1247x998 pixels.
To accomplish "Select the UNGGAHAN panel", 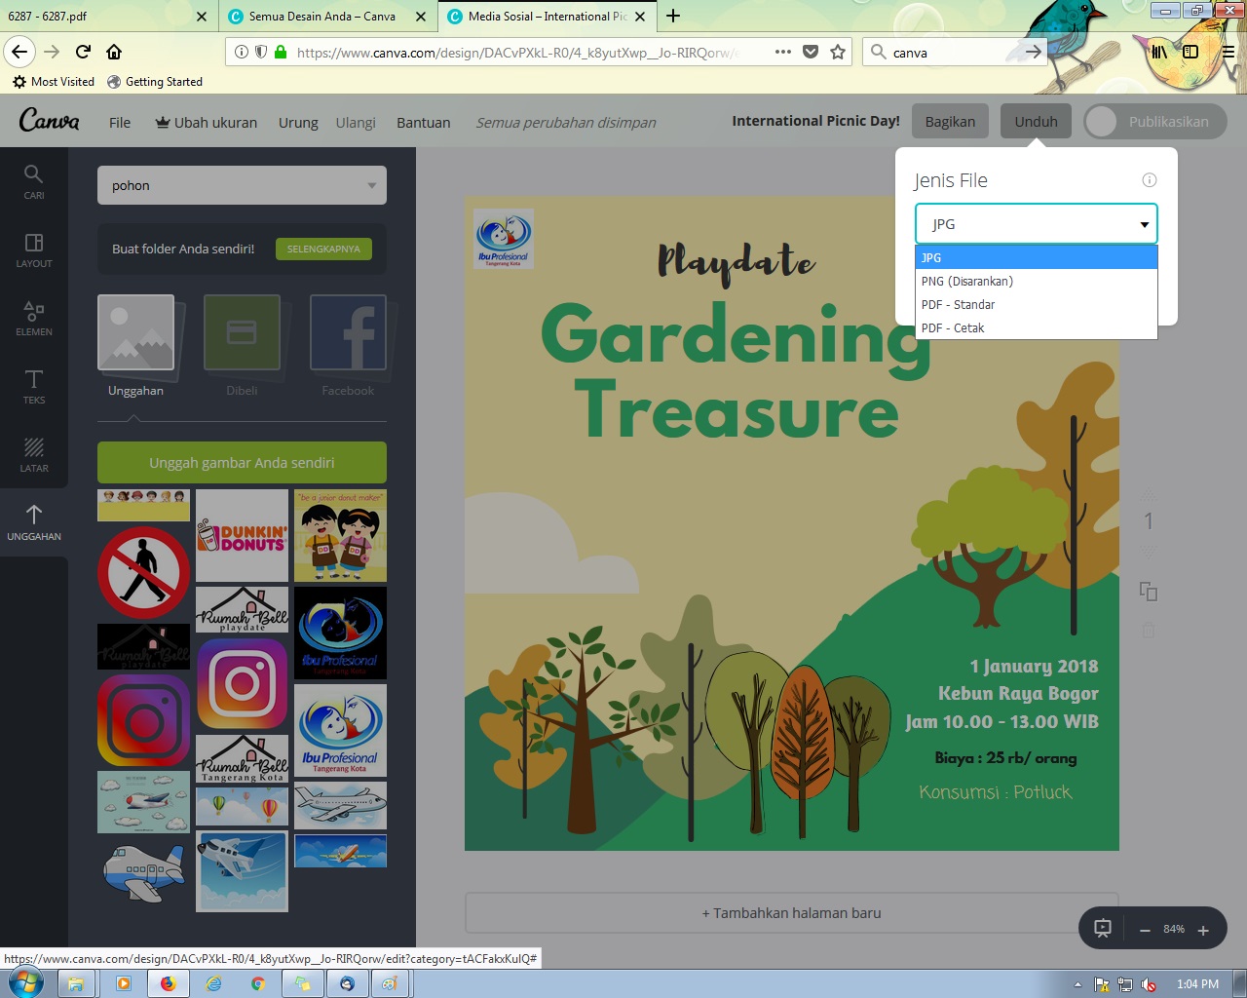I will 34,522.
